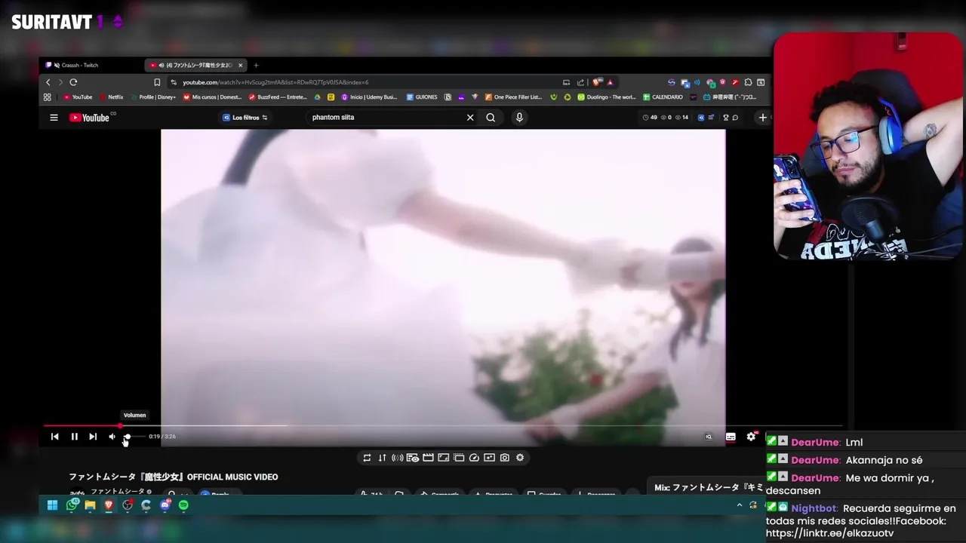The image size is (966, 543).
Task: Open the Brave browser taskbar icon
Action: point(109,505)
